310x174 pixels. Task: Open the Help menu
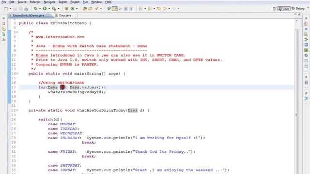click(x=108, y=2)
